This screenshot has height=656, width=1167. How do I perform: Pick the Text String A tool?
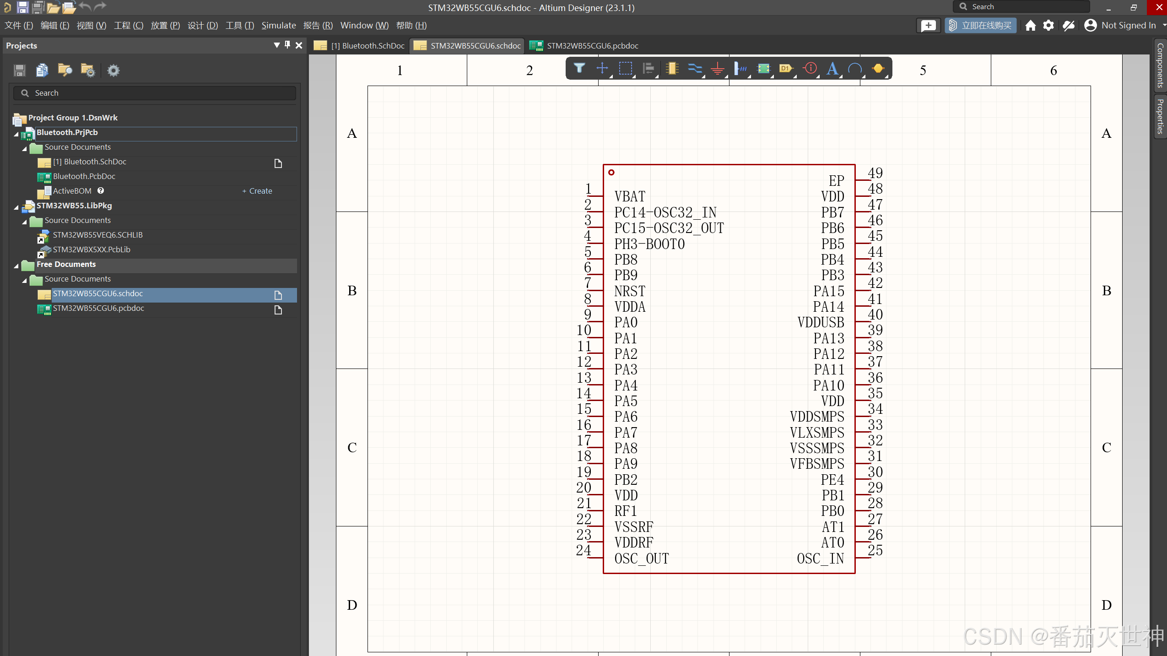[x=832, y=68]
